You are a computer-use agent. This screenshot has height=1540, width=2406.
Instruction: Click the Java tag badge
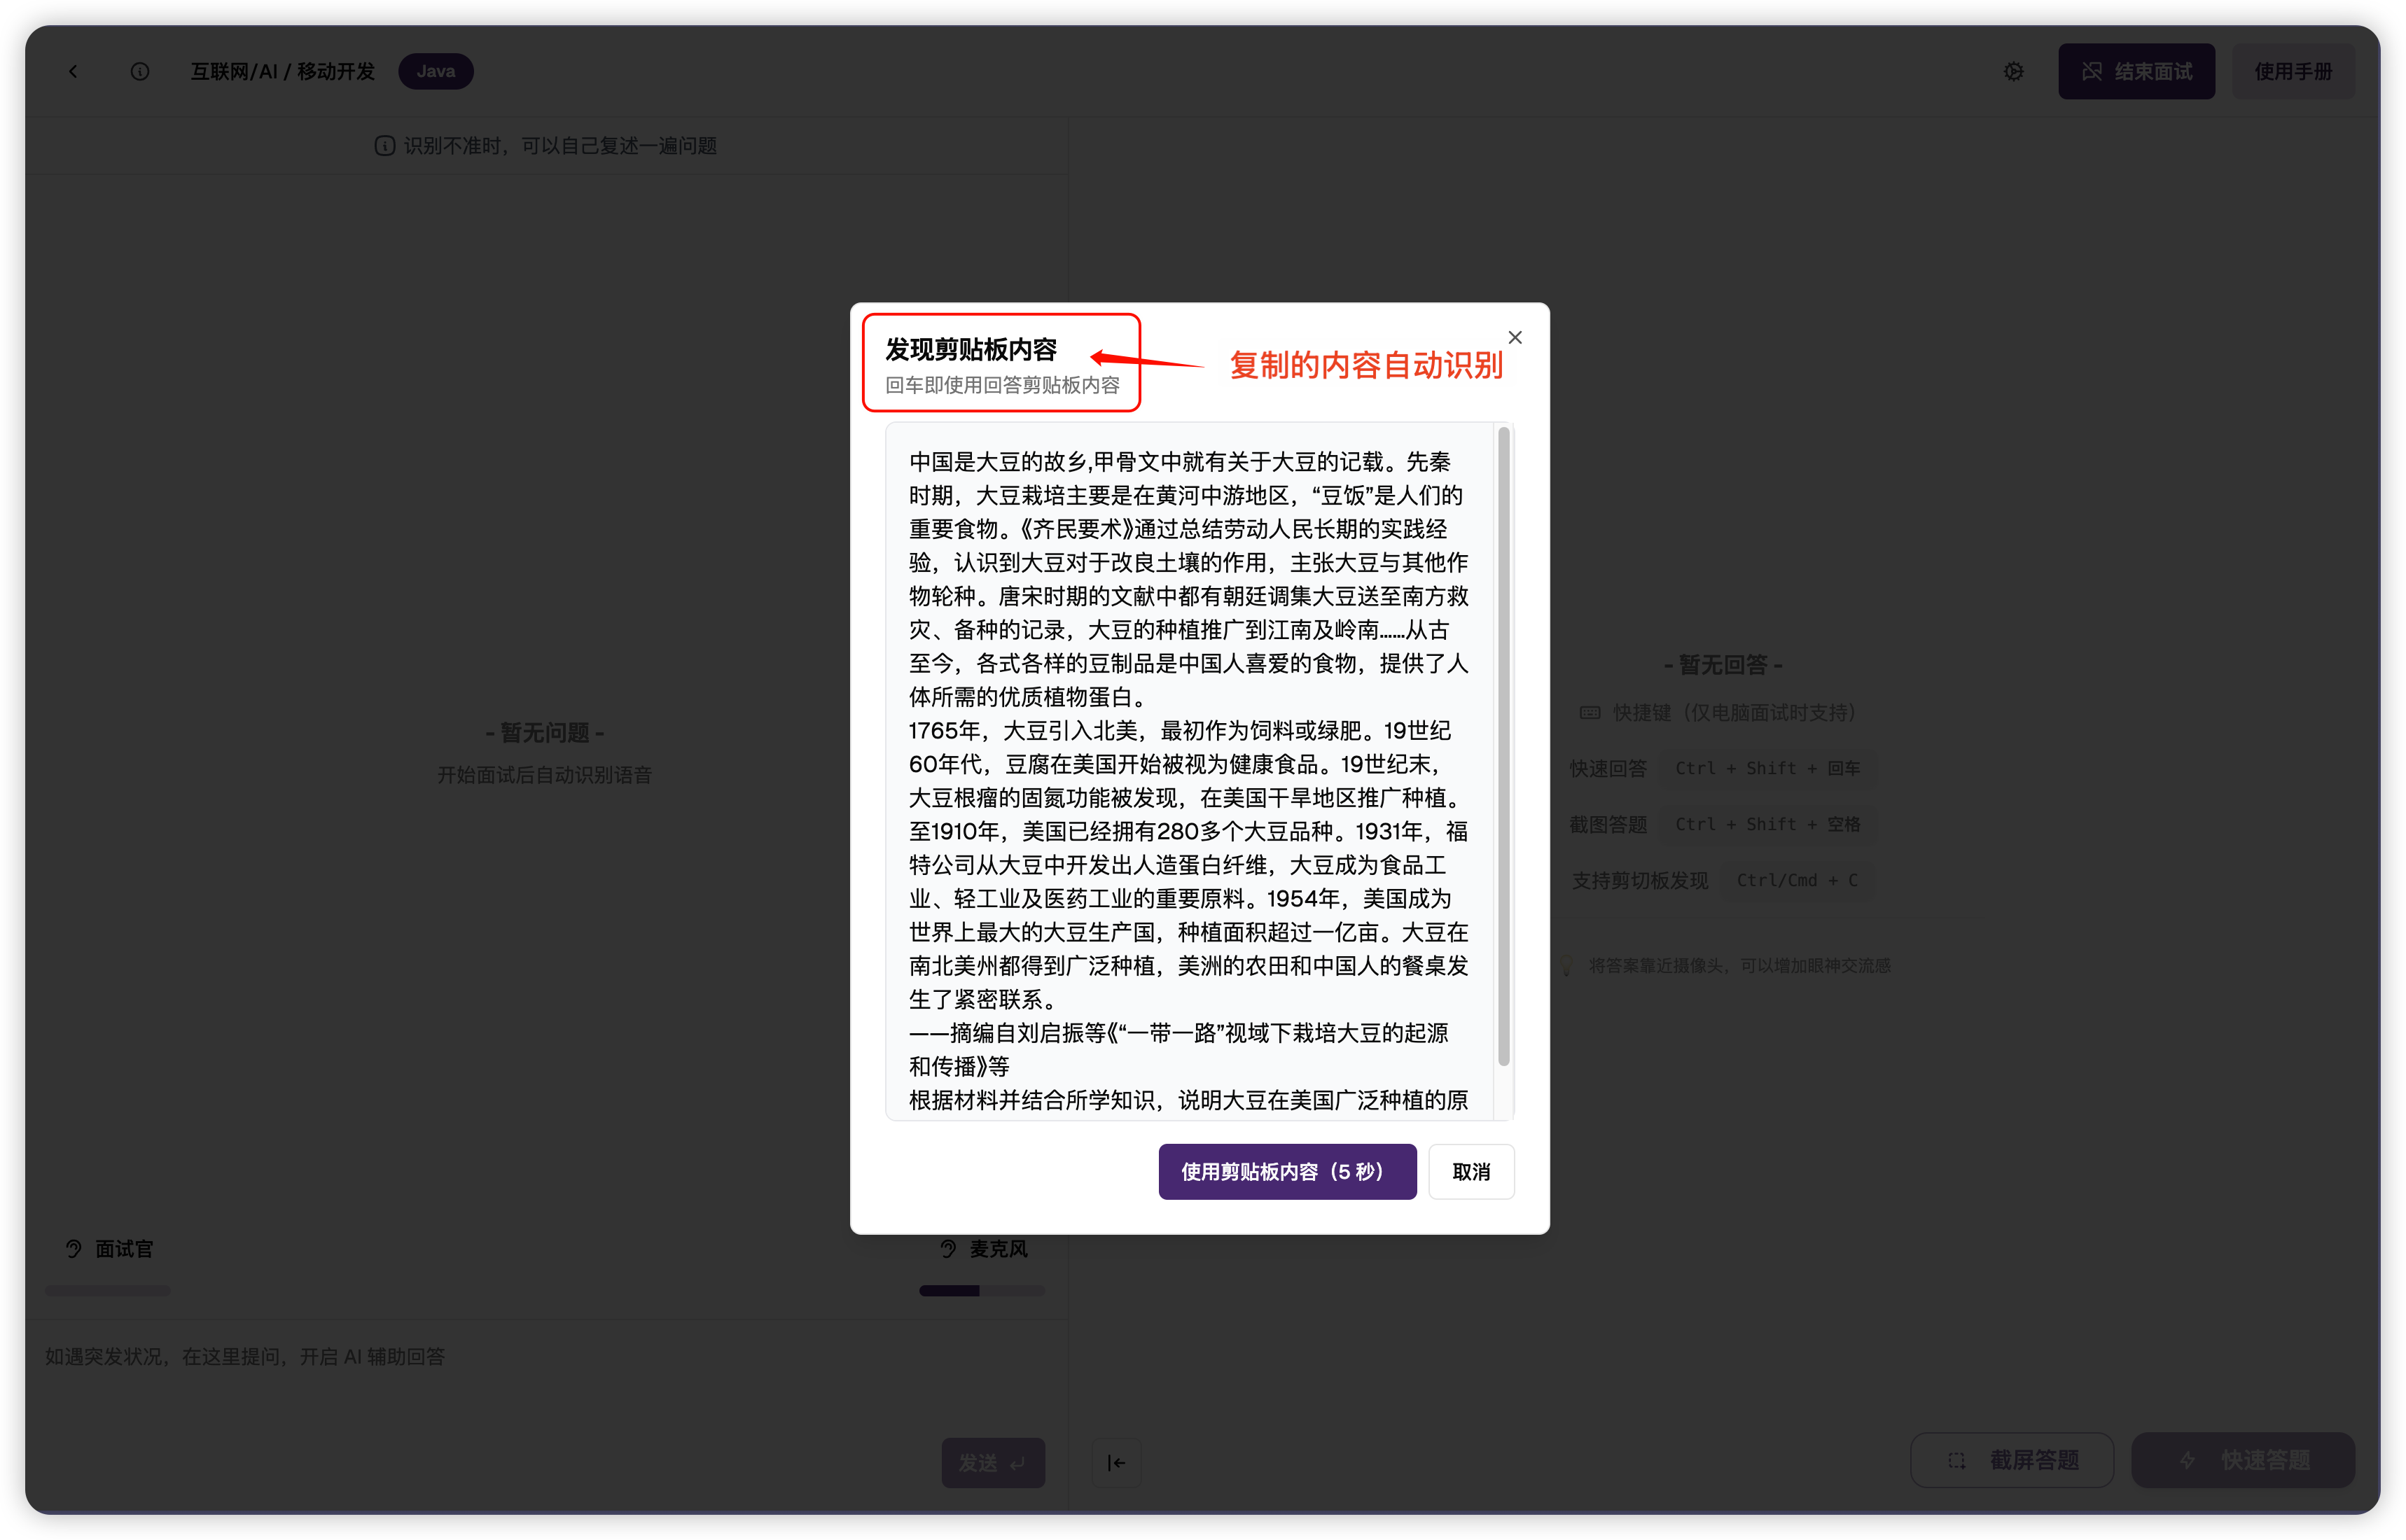click(435, 71)
